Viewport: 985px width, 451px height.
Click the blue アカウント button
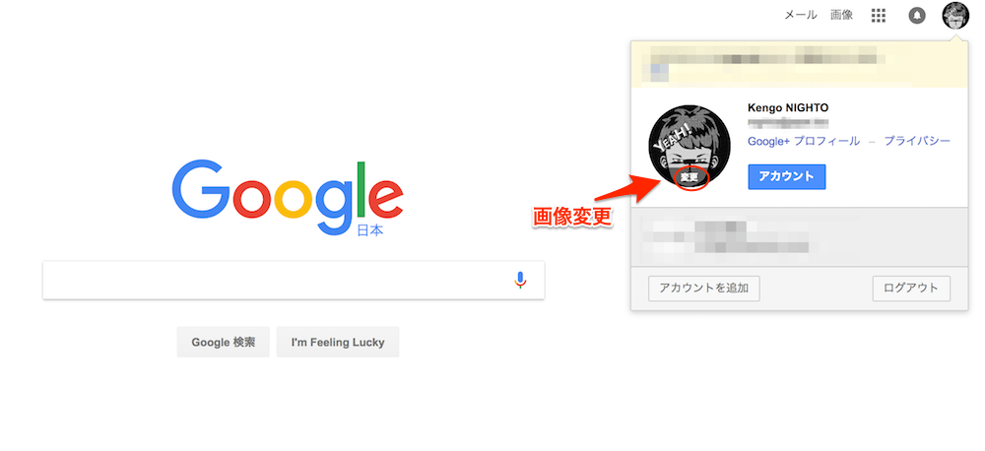(786, 176)
